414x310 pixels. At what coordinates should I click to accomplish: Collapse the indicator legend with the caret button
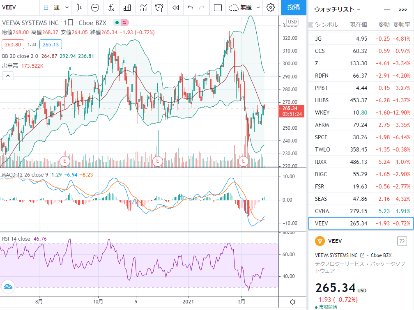click(8, 76)
